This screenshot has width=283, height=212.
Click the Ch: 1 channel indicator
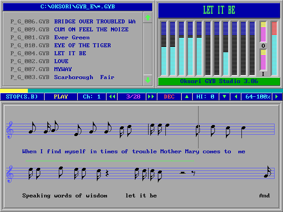point(92,97)
